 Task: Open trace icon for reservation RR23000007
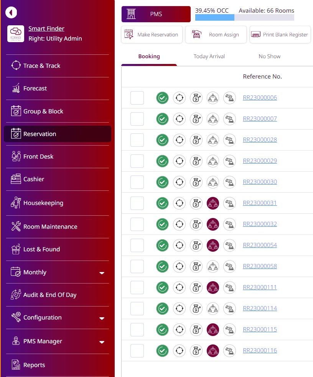[x=180, y=119]
